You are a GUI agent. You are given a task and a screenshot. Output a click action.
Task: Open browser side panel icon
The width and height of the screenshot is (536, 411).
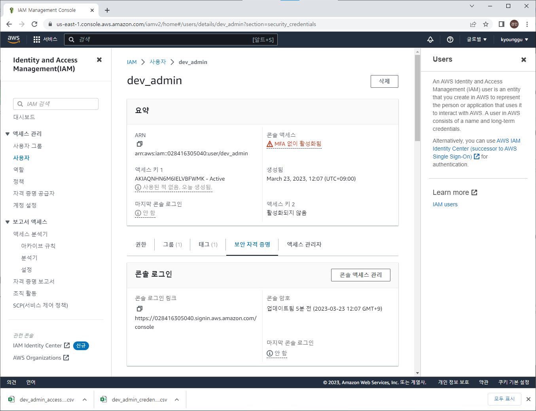pos(501,24)
